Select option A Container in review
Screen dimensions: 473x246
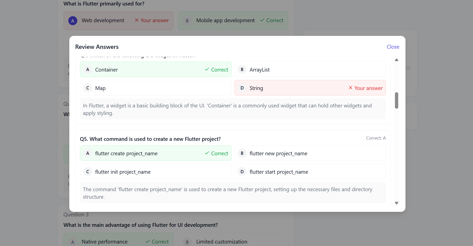[156, 69]
